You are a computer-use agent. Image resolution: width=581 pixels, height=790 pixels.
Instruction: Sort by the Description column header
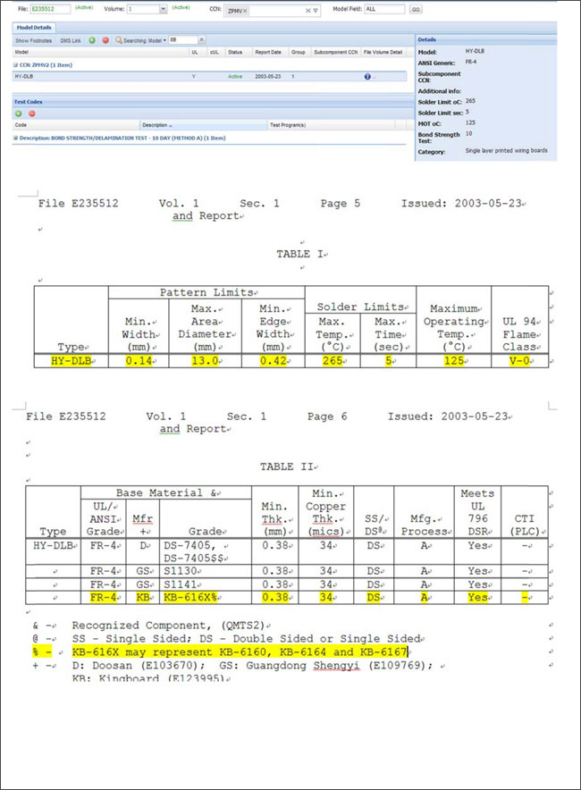(x=156, y=125)
